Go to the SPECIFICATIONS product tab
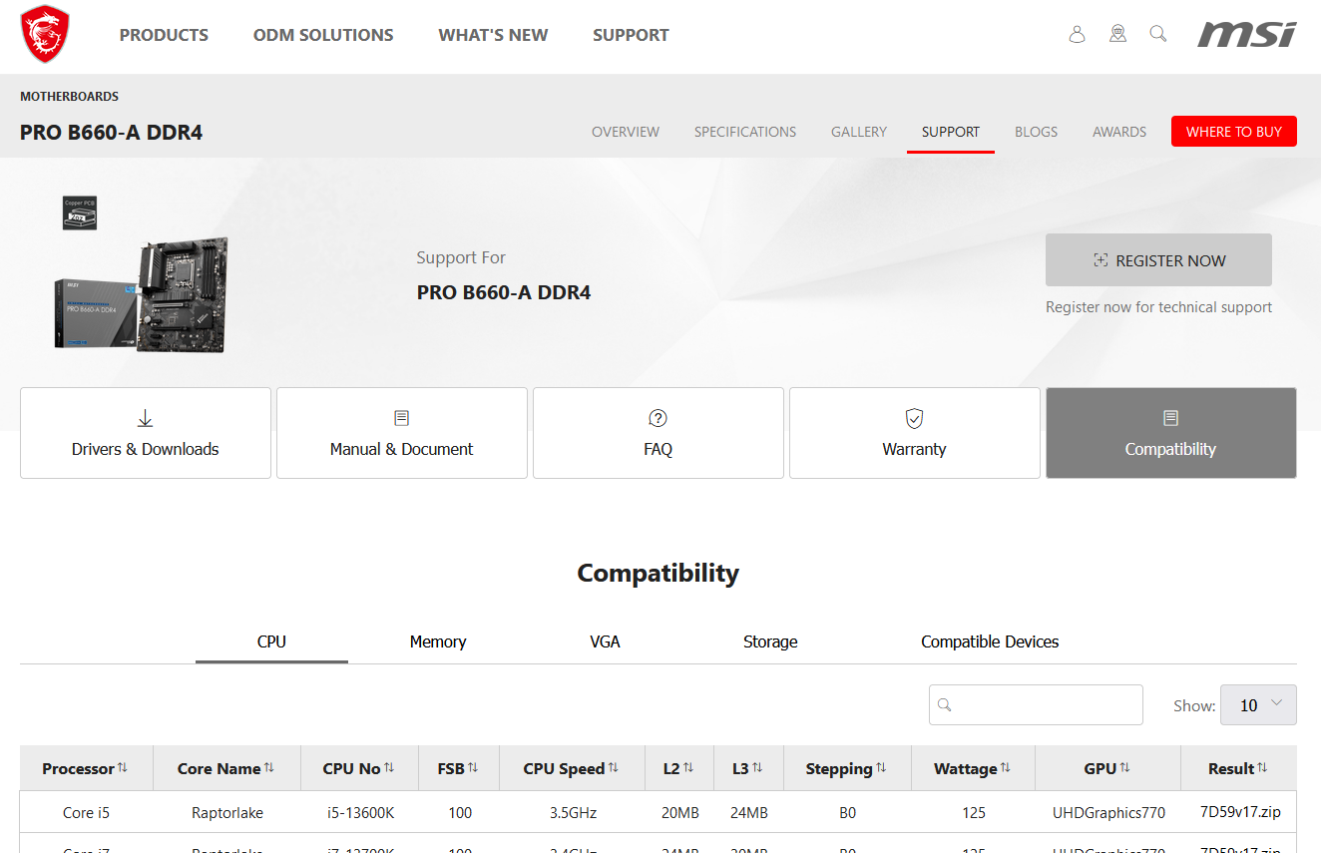 745,132
